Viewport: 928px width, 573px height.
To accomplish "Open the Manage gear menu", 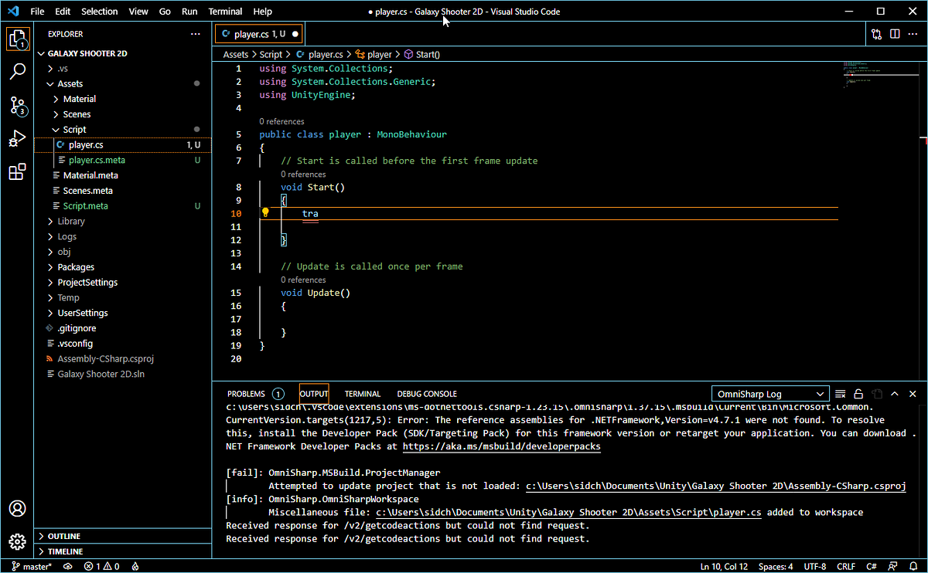I will 18,543.
